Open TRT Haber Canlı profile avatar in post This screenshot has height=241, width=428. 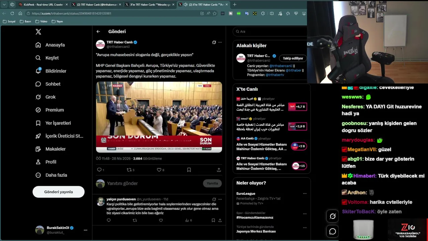tap(100, 45)
